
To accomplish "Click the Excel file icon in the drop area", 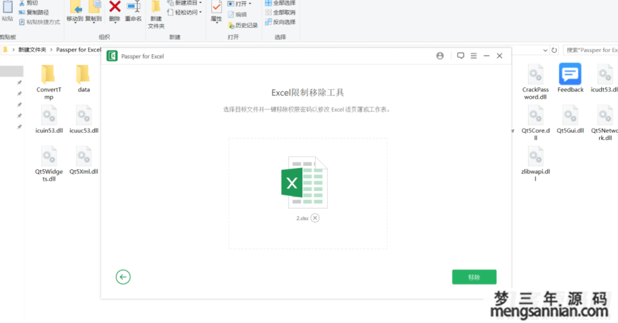I will coord(304,182).
